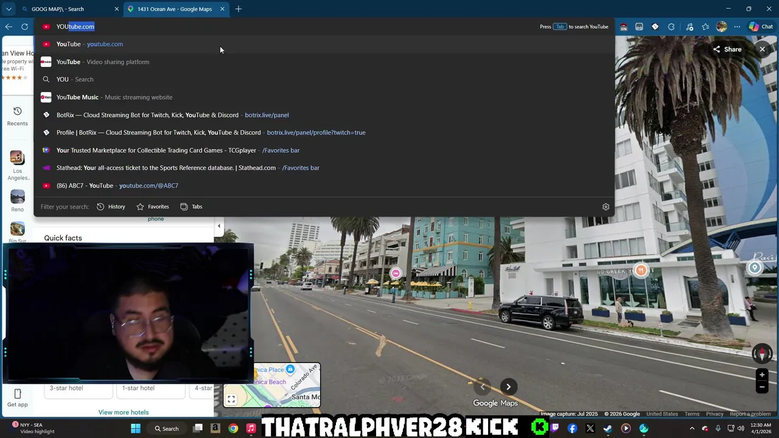Choose YouTube Video sharing platform suggestion
779x438 pixels.
click(x=324, y=61)
